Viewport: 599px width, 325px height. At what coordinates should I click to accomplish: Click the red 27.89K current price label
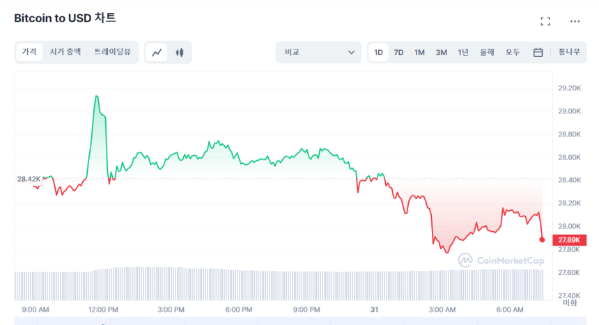pyautogui.click(x=570, y=240)
